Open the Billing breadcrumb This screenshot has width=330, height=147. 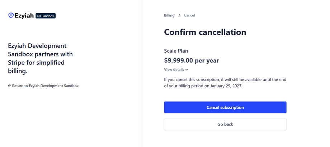point(169,15)
